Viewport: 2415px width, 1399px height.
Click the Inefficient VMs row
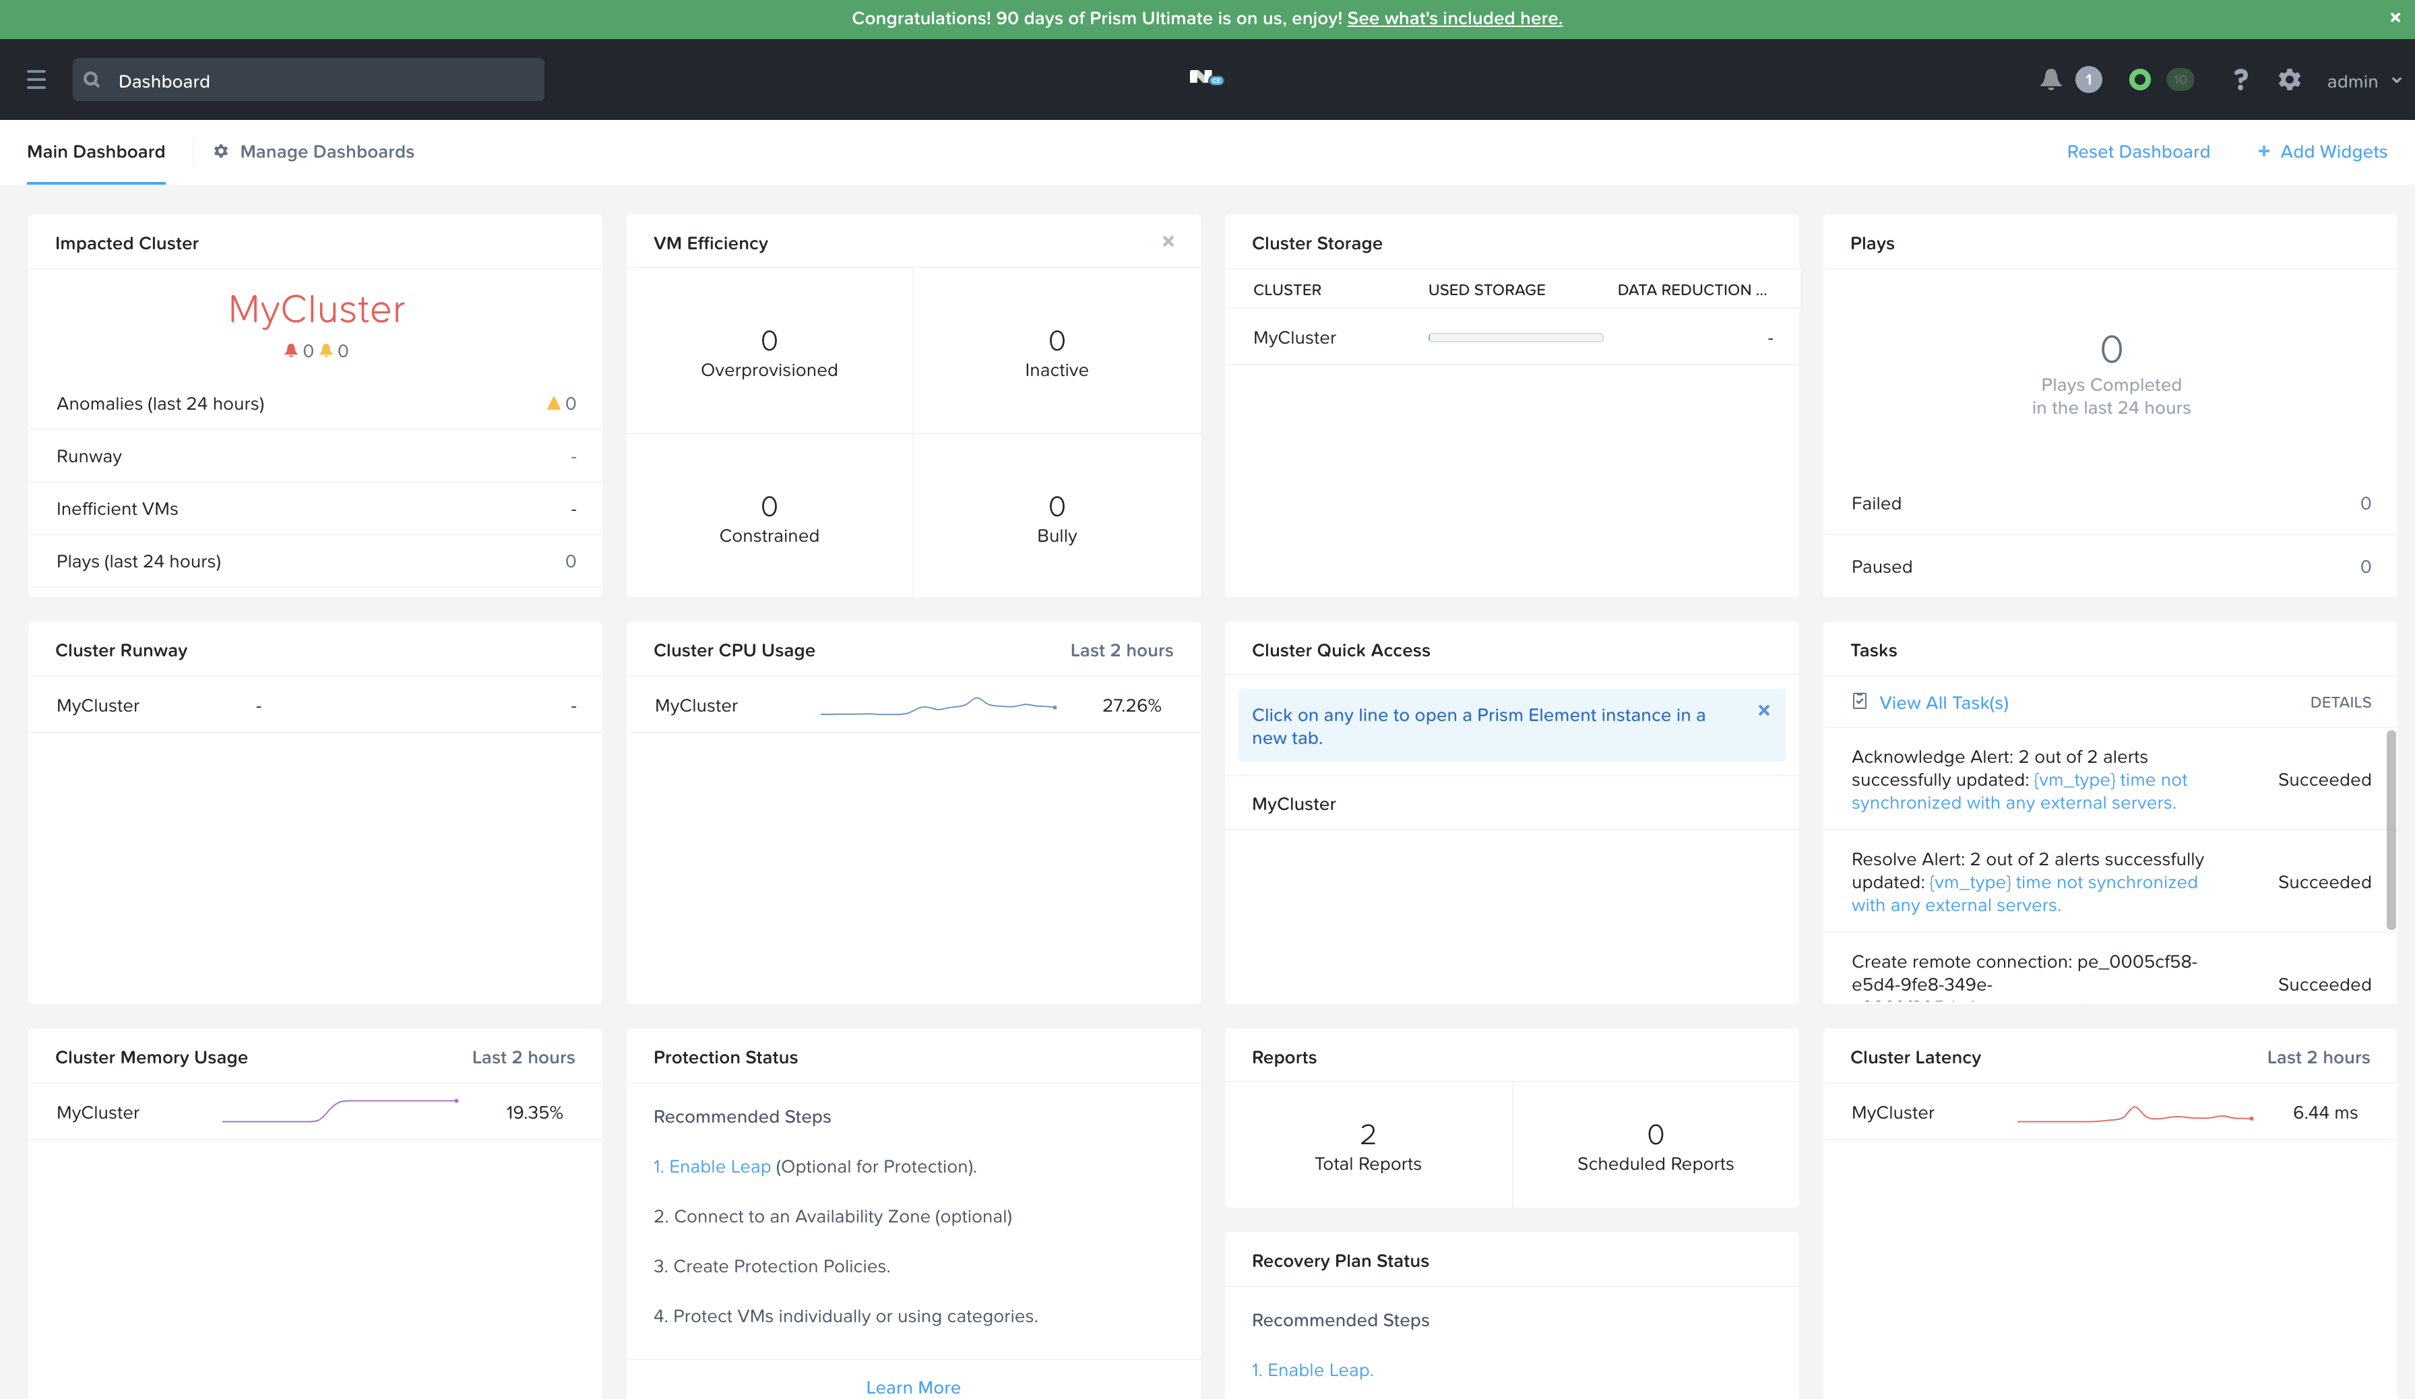(x=315, y=509)
